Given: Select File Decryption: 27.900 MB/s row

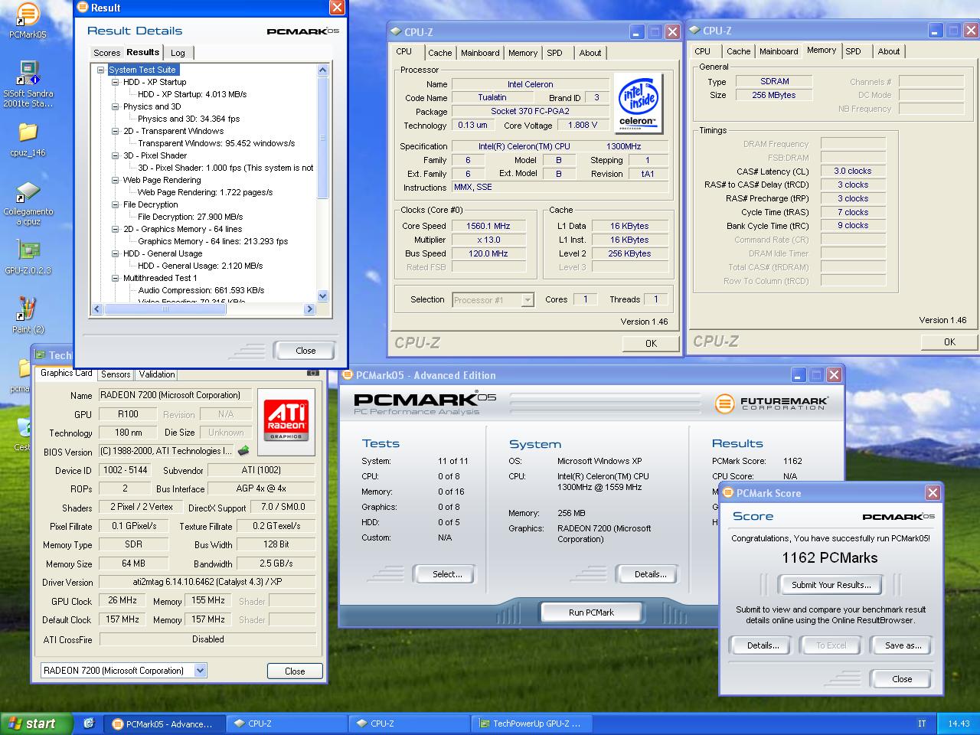Looking at the screenshot, I should click(x=191, y=217).
